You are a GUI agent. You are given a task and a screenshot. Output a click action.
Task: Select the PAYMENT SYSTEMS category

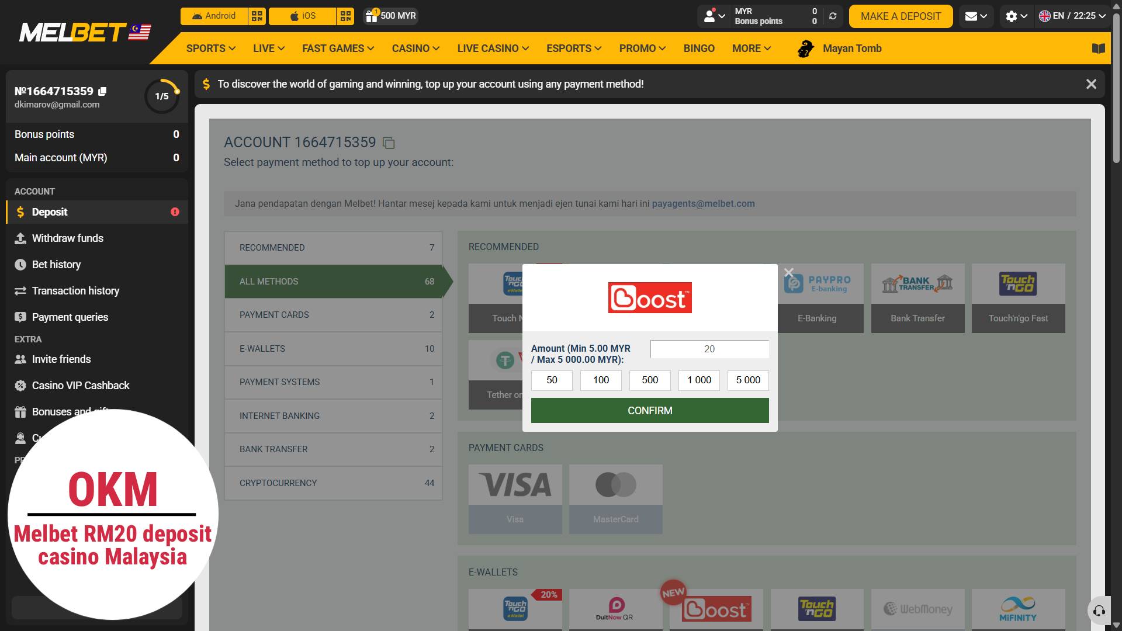click(x=333, y=382)
